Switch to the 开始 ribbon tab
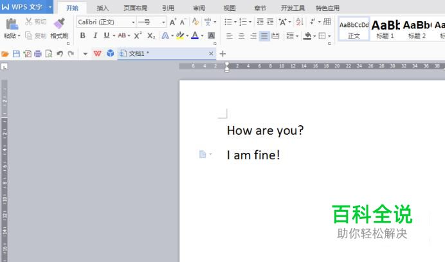The width and height of the screenshot is (445, 262). [x=73, y=8]
